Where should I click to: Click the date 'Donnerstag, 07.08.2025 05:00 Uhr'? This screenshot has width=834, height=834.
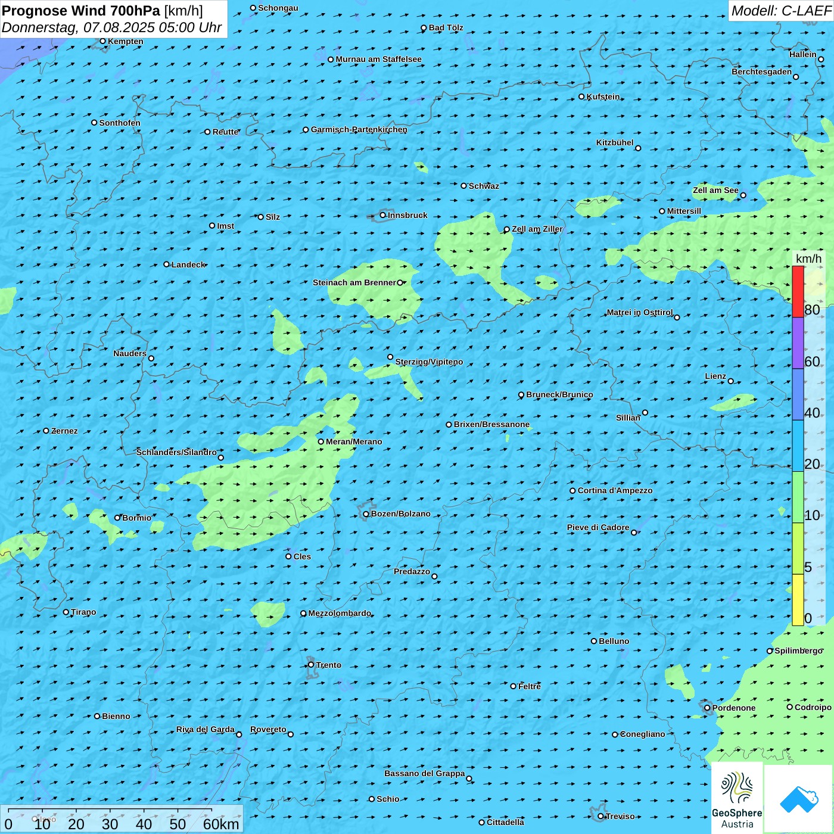pos(111,27)
